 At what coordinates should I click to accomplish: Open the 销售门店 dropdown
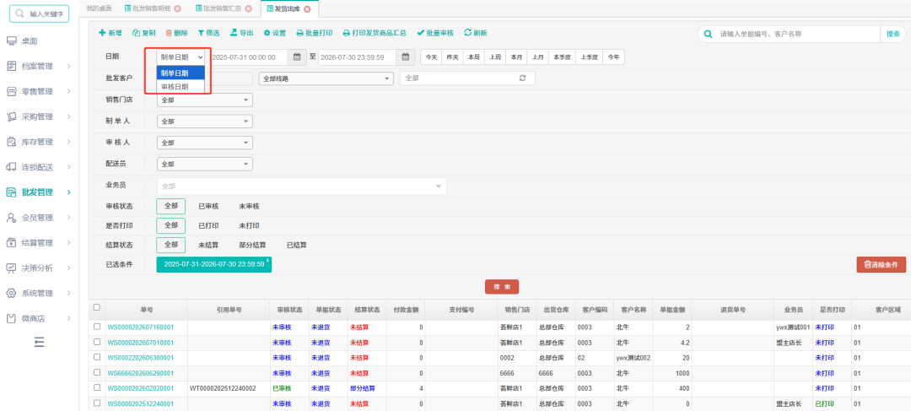pyautogui.click(x=204, y=100)
